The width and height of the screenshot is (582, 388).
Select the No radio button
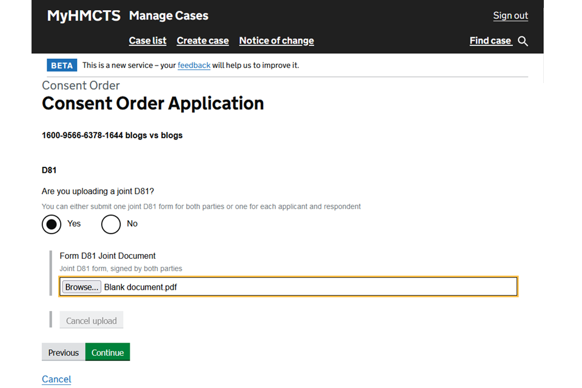tap(111, 224)
